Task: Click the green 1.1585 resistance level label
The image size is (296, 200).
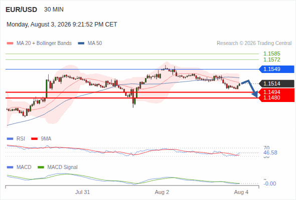Action: (271, 53)
